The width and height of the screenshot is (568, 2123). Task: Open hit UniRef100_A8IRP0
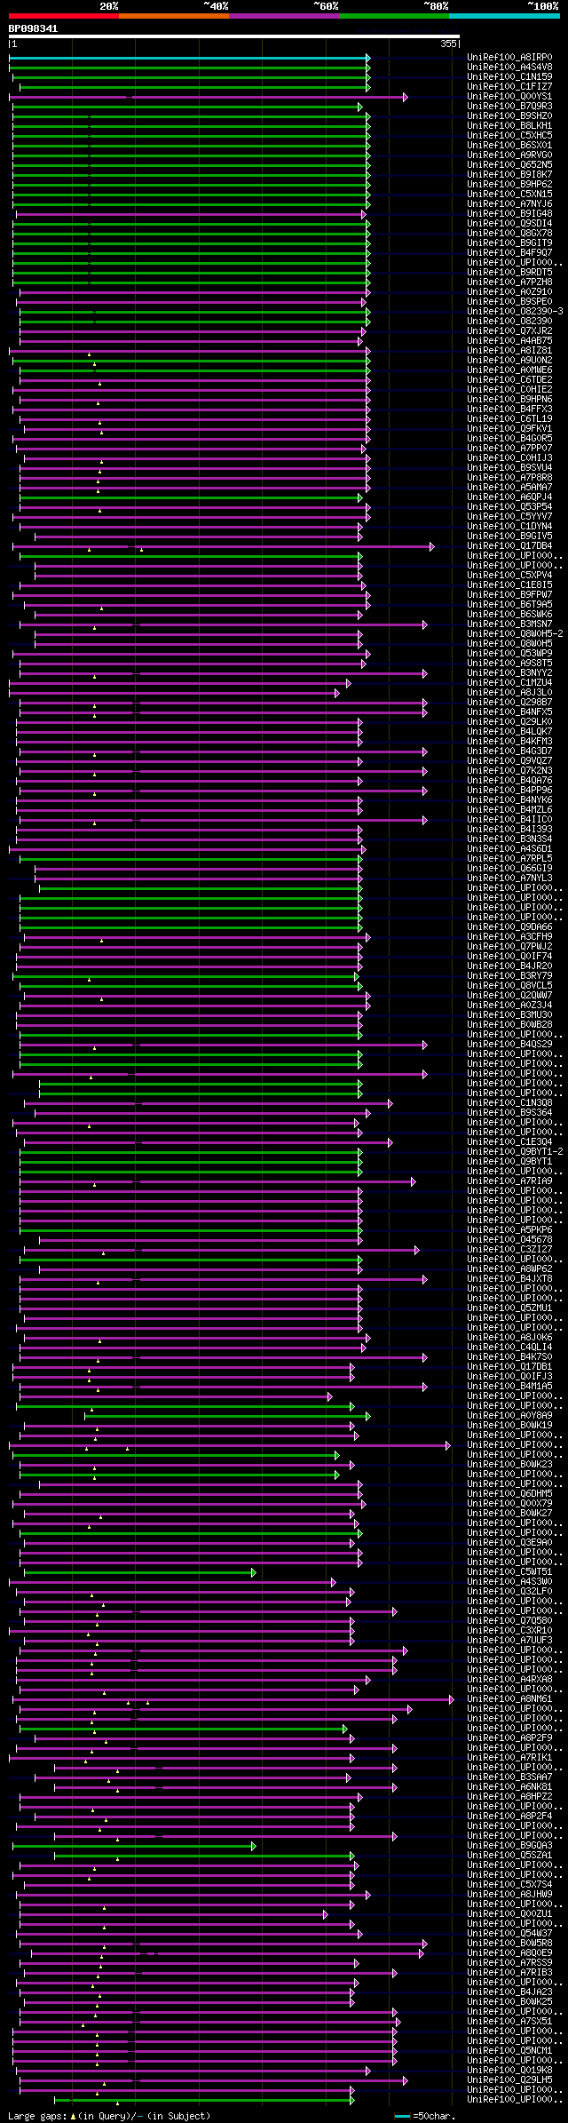click(509, 58)
